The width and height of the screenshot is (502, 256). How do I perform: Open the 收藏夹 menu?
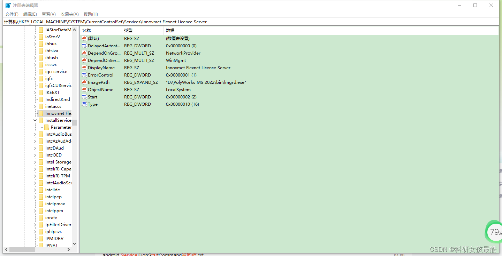69,14
